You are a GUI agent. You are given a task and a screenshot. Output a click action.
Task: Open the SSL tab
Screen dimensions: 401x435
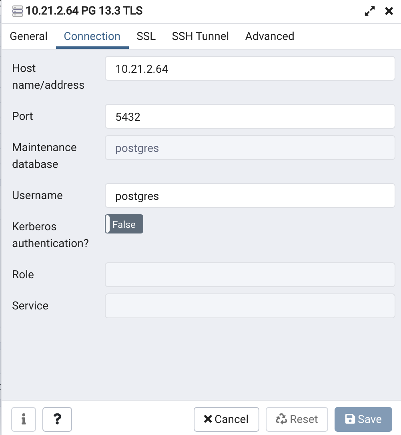pyautogui.click(x=146, y=36)
